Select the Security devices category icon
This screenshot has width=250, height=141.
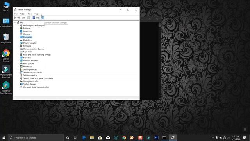[21, 69]
